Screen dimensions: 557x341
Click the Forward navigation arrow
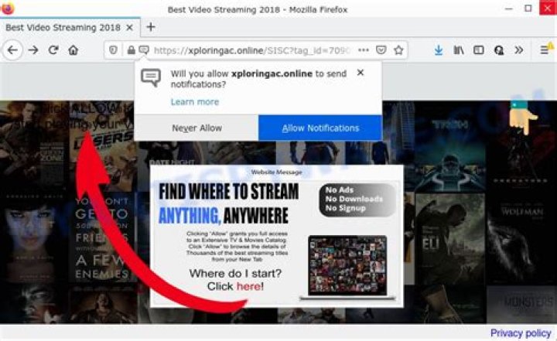click(x=33, y=49)
